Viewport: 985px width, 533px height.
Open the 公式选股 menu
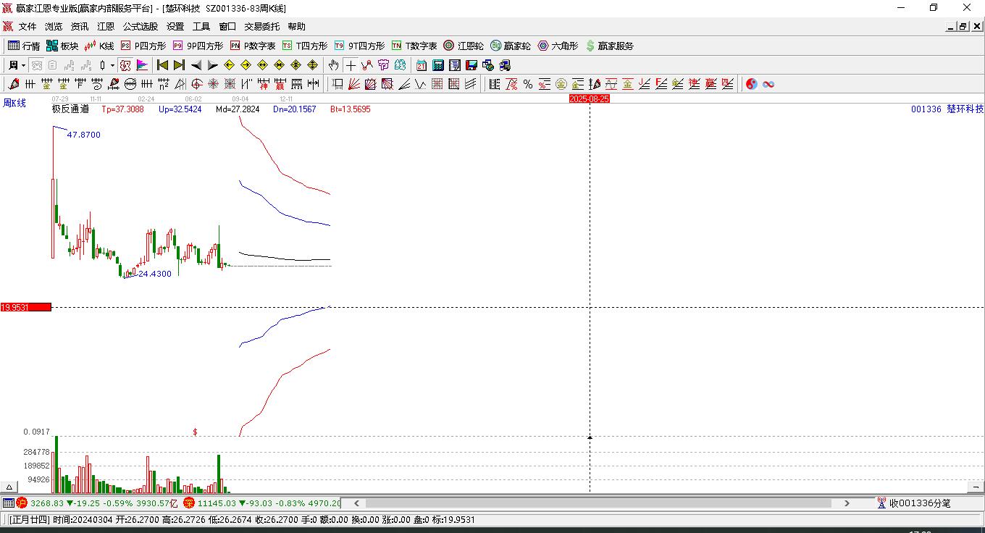click(x=140, y=27)
